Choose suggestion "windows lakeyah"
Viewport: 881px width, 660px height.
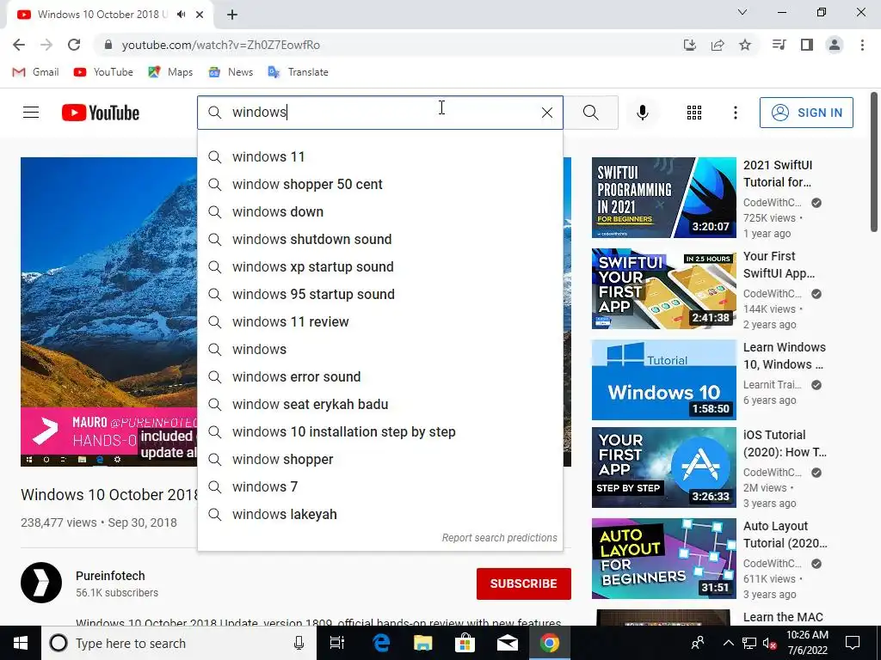click(379, 514)
